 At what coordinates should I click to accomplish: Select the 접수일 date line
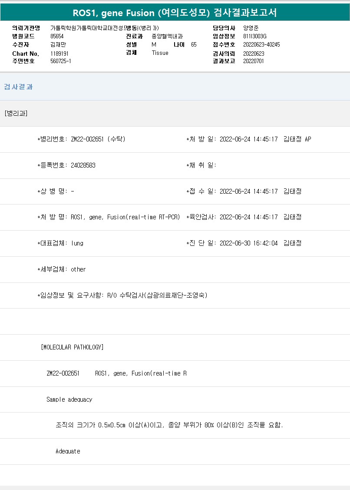click(244, 191)
